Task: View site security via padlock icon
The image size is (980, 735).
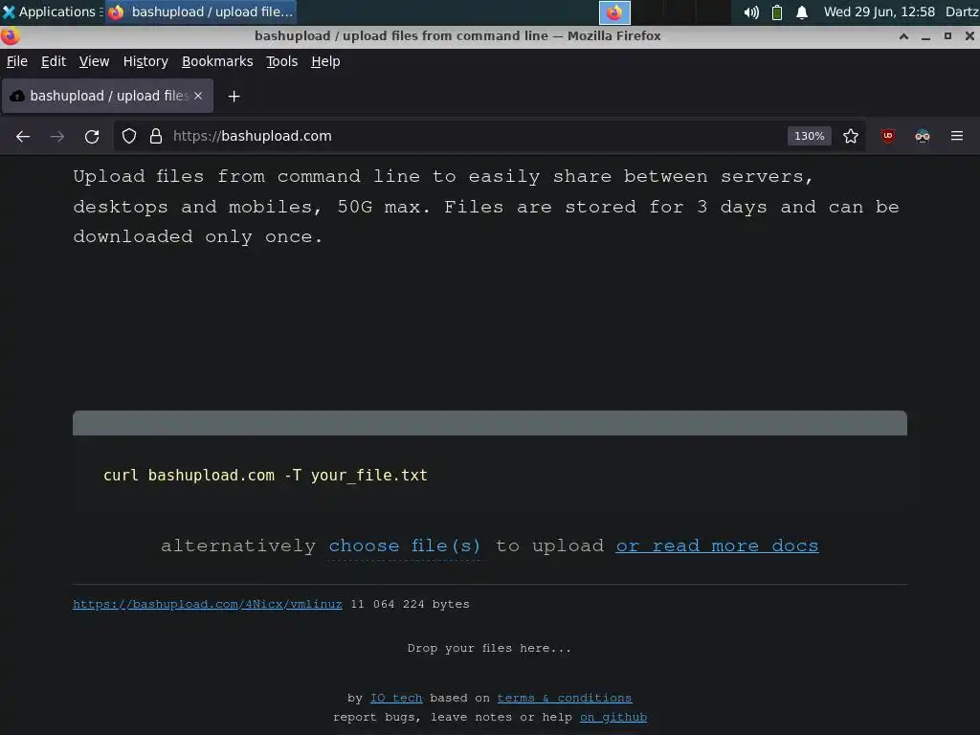Action: [156, 136]
